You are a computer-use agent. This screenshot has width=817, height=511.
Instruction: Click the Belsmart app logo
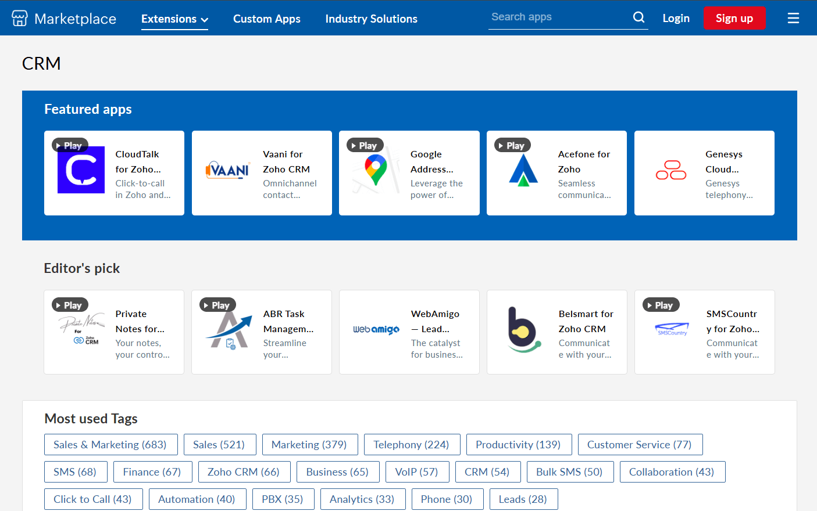[524, 329]
